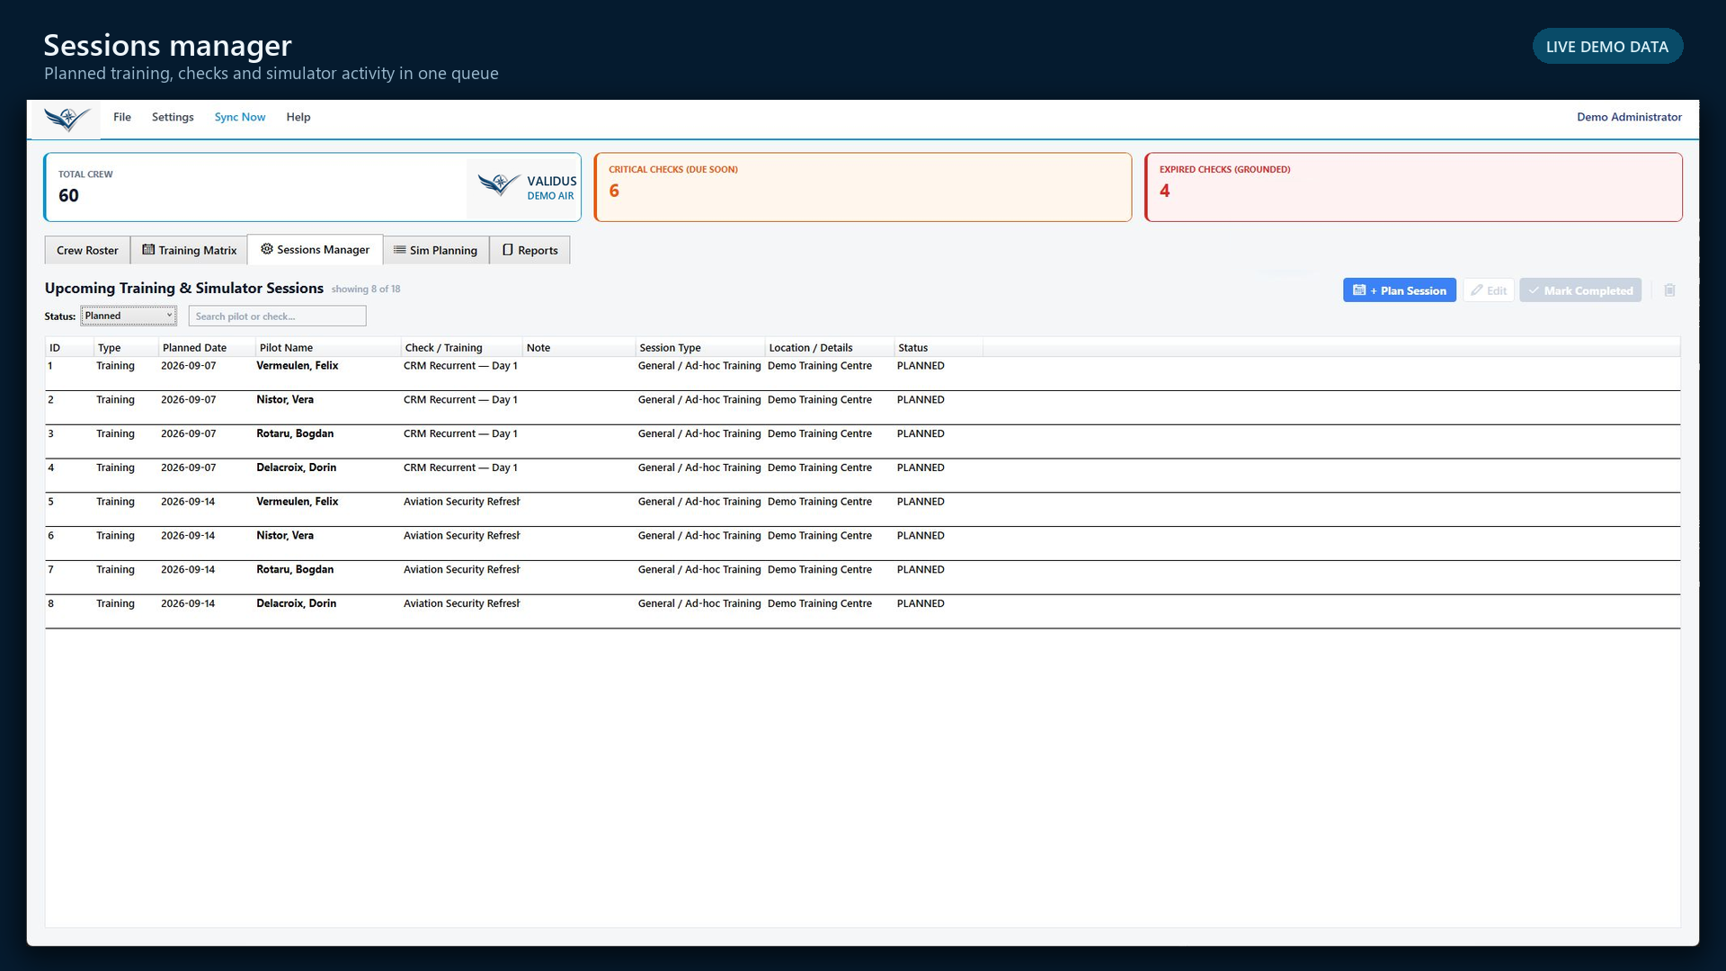Image resolution: width=1726 pixels, height=971 pixels.
Task: Focus the Search pilot or check field
Action: pos(277,316)
